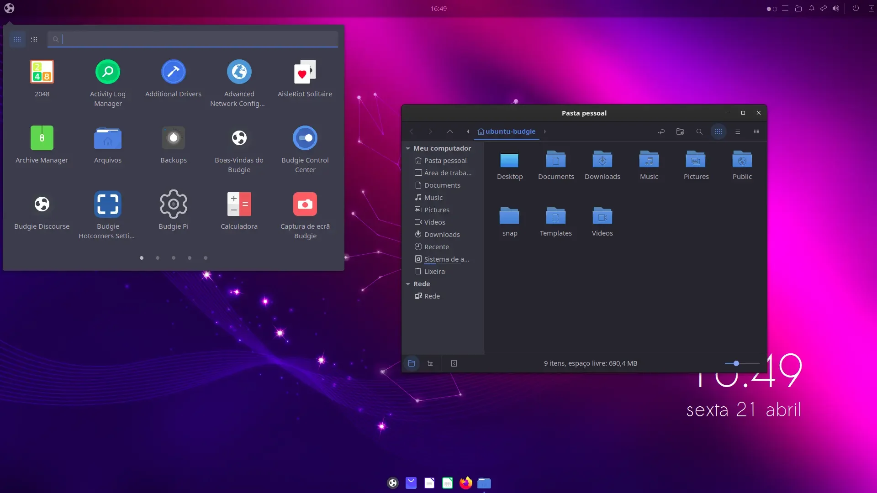Collapse the Rede sidebar section
Image resolution: width=877 pixels, height=493 pixels.
point(408,284)
